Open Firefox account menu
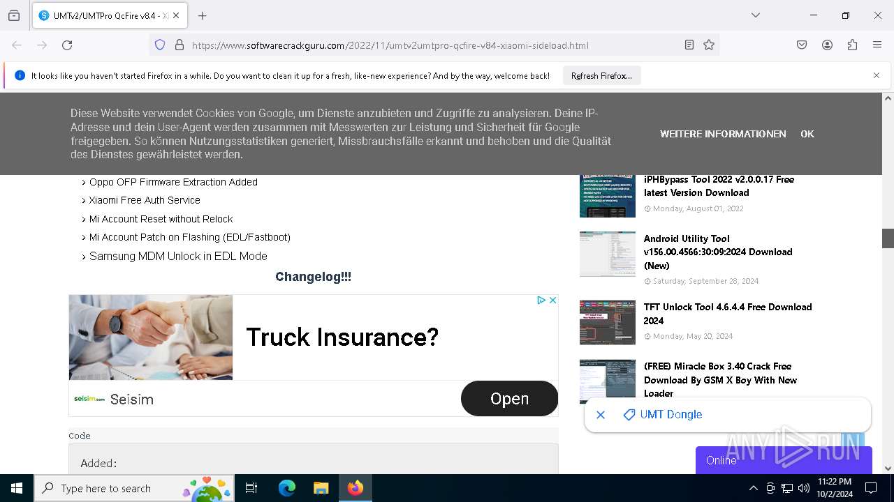This screenshot has height=502, width=894. (827, 45)
